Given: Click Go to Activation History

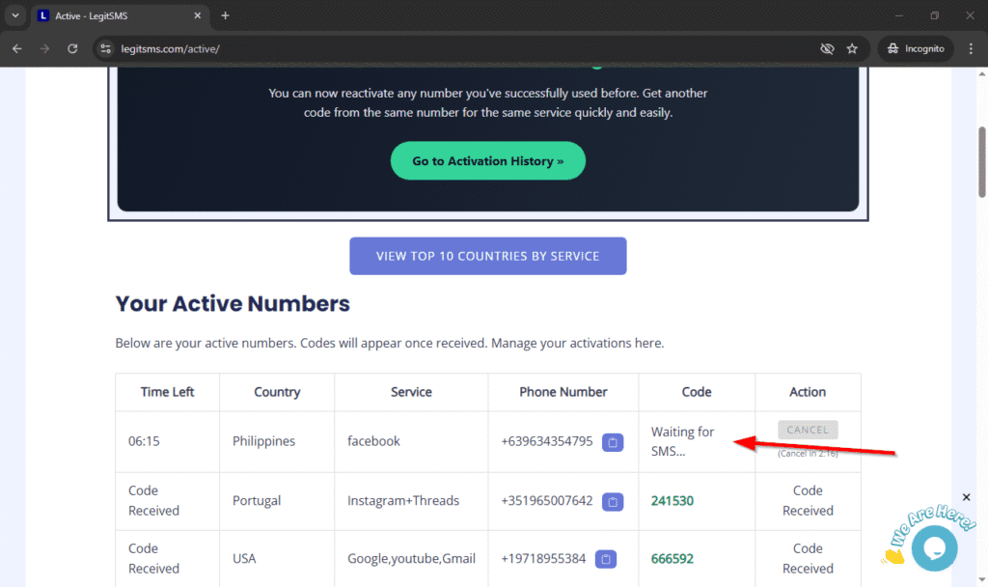Looking at the screenshot, I should pyautogui.click(x=487, y=160).
